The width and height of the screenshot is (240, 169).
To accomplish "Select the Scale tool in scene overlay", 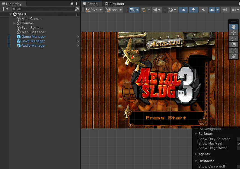I will point(234,44).
